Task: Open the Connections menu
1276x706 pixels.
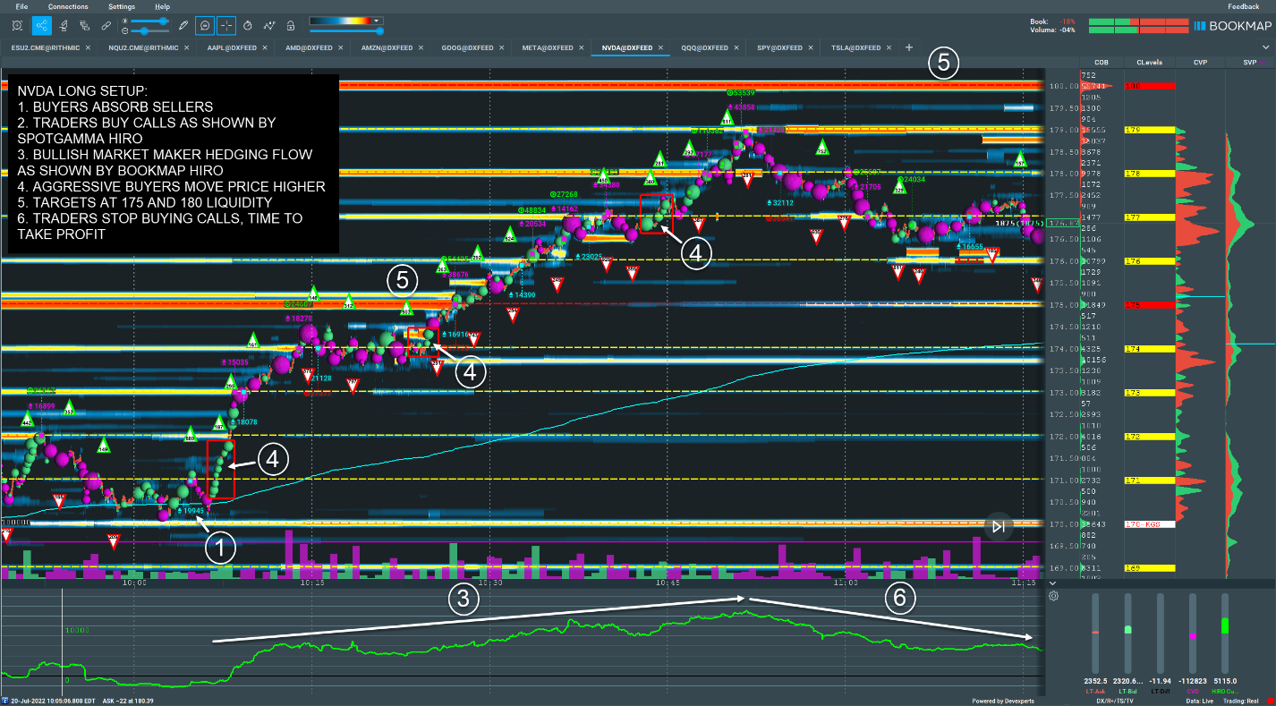Action: tap(68, 6)
